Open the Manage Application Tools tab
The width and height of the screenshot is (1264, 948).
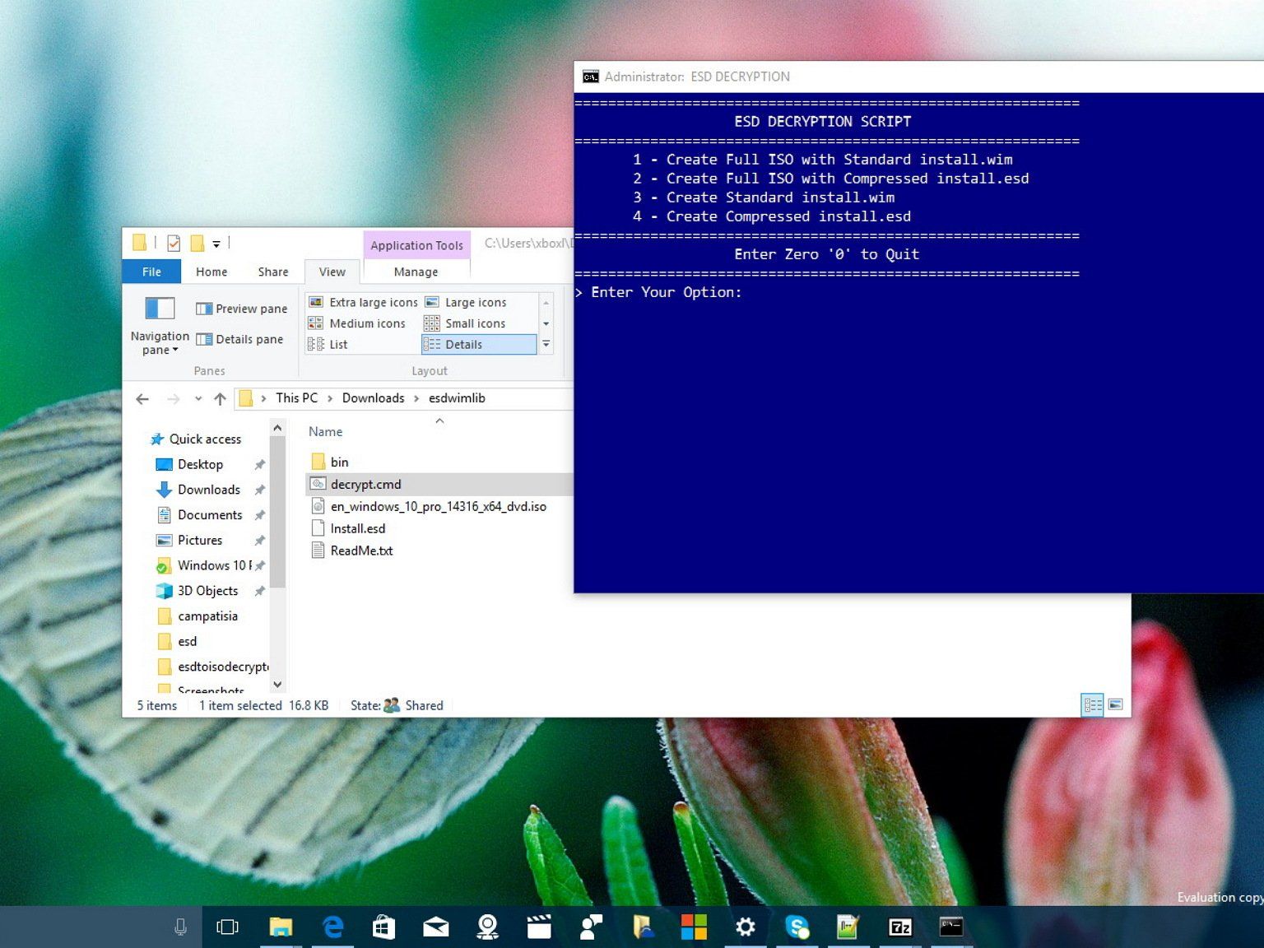click(416, 272)
